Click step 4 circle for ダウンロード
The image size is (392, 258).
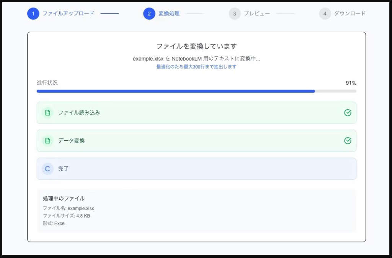tap(325, 13)
